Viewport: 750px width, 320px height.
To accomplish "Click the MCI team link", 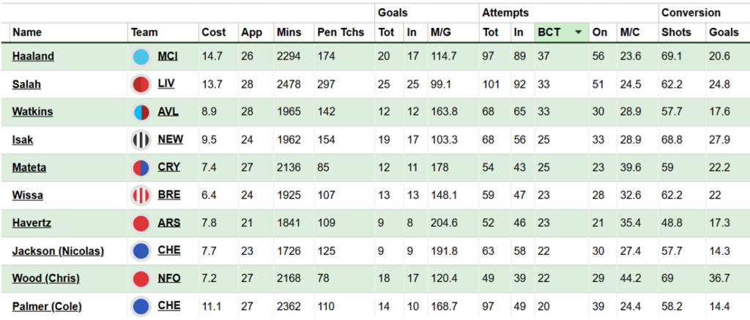I will click(x=168, y=56).
